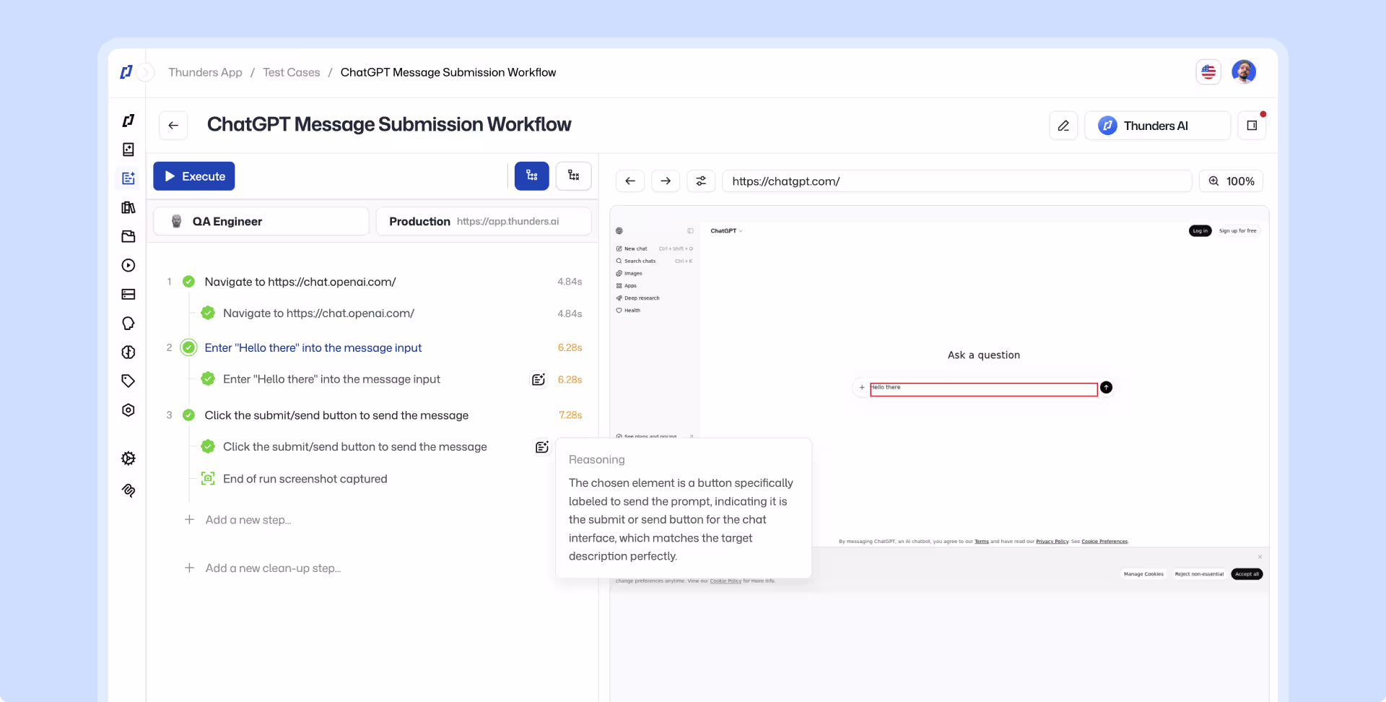Screen dimensions: 1386x702
Task: Click the 7.28s duration of step 3
Action: click(570, 415)
